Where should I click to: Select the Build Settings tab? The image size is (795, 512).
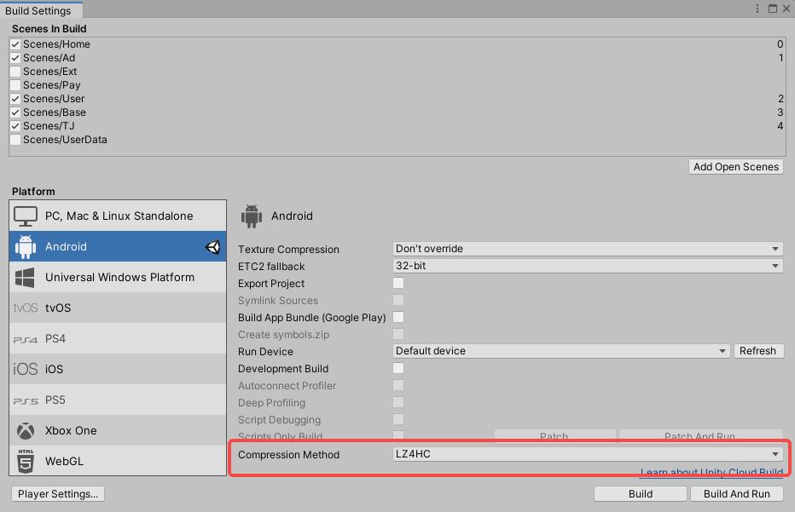[x=41, y=10]
